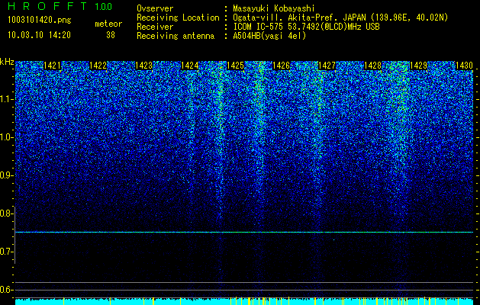The width and height of the screenshot is (480, 305).
Task: Click the 1426 time marker label
Action: point(281,66)
